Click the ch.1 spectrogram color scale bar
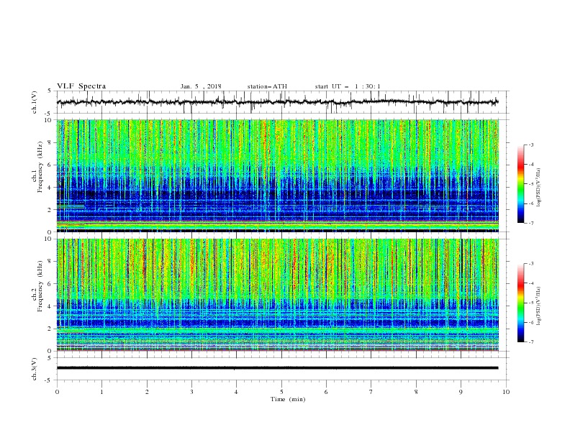The image size is (570, 440). click(x=520, y=184)
